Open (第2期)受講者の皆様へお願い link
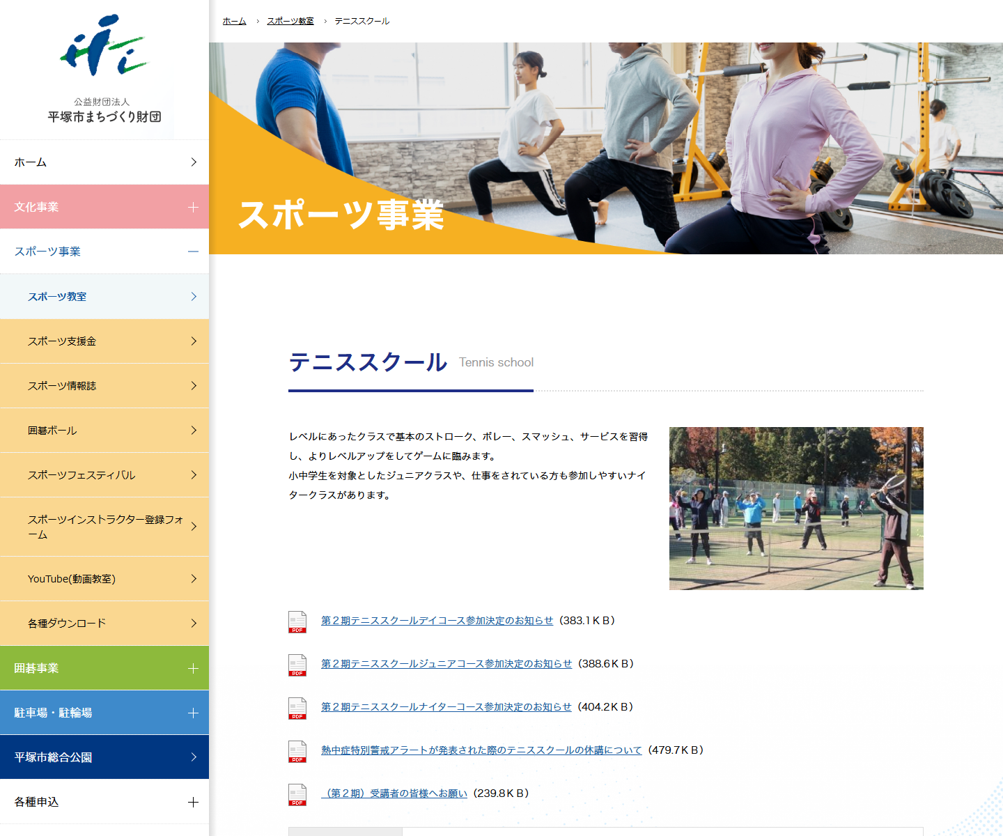Image resolution: width=1003 pixels, height=836 pixels. click(x=394, y=793)
